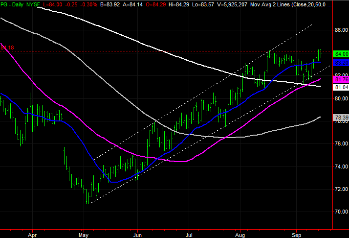Viewport: 349px width, 238px height.
Task: Click the PG - Daily symbol label
Action: point(12,4)
